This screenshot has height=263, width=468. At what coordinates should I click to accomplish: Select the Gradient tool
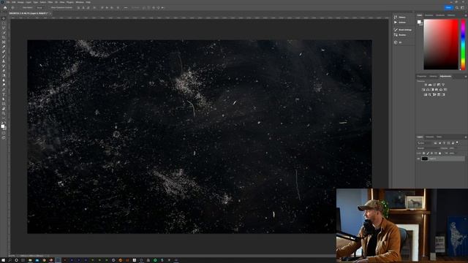tap(4, 75)
